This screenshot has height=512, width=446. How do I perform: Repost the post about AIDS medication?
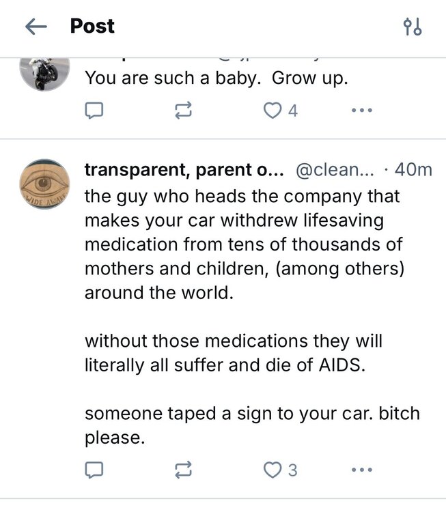point(183,470)
